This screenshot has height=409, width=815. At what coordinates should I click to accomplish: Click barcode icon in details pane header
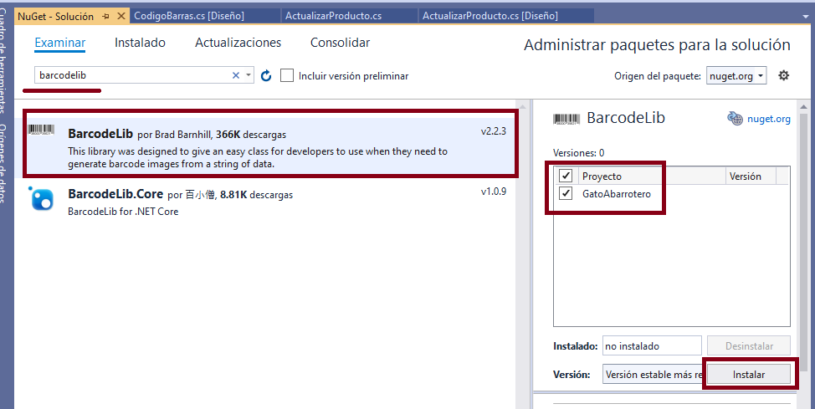click(x=566, y=119)
